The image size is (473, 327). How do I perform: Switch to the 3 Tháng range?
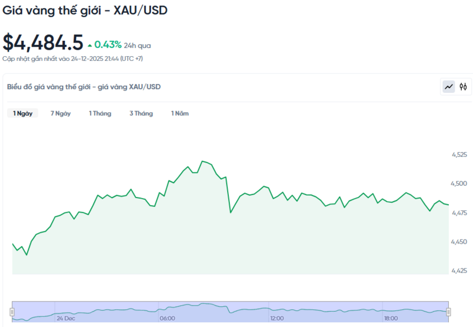click(141, 114)
